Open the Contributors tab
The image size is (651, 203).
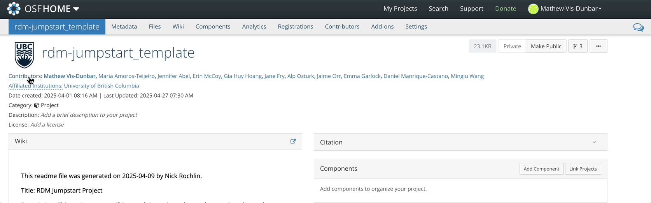pyautogui.click(x=342, y=26)
